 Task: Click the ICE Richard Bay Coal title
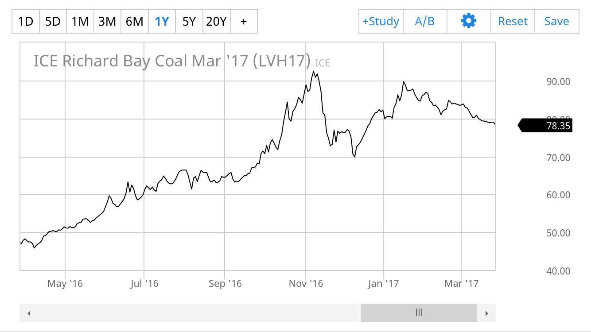(172, 61)
